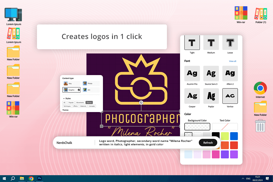Screen dimensions: 273x182
Task: Open File Explorer from the taskbar
Action: [x=22, y=179]
